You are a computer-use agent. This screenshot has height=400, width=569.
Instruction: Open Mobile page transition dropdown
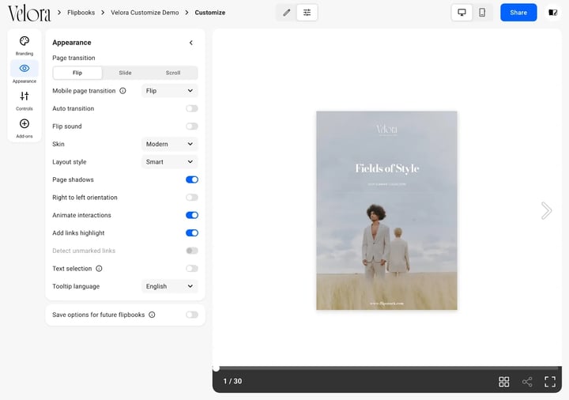[169, 91]
